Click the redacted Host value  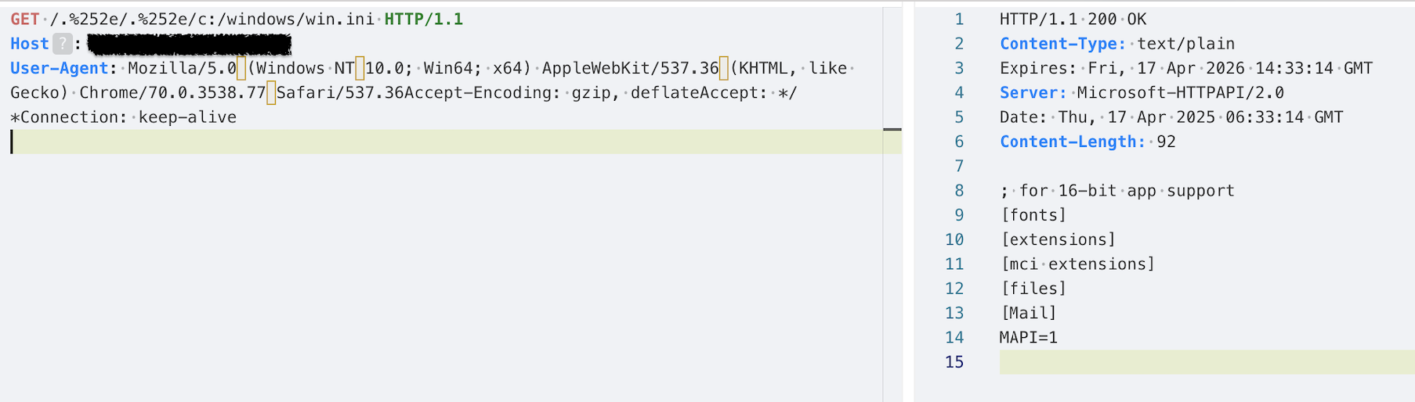tap(189, 44)
